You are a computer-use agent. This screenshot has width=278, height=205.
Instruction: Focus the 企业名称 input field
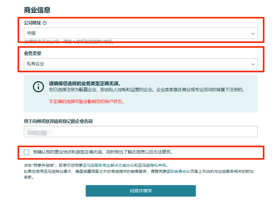pos(141,131)
